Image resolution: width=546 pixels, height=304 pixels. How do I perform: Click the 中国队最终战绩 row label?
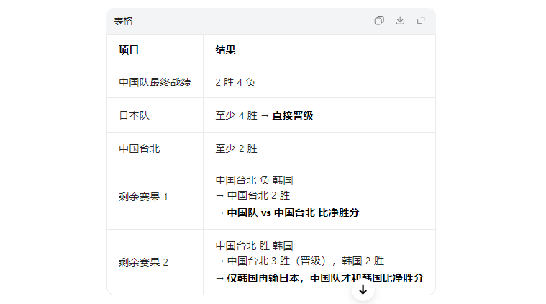[155, 82]
